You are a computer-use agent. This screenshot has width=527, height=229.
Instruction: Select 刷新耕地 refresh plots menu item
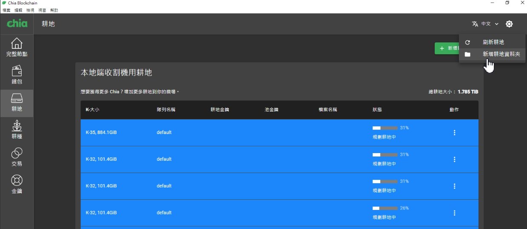point(493,42)
